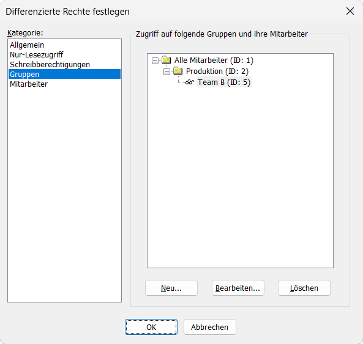Click the Alle Mitarbeiter folder icon
The image size is (363, 344).
[167, 60]
